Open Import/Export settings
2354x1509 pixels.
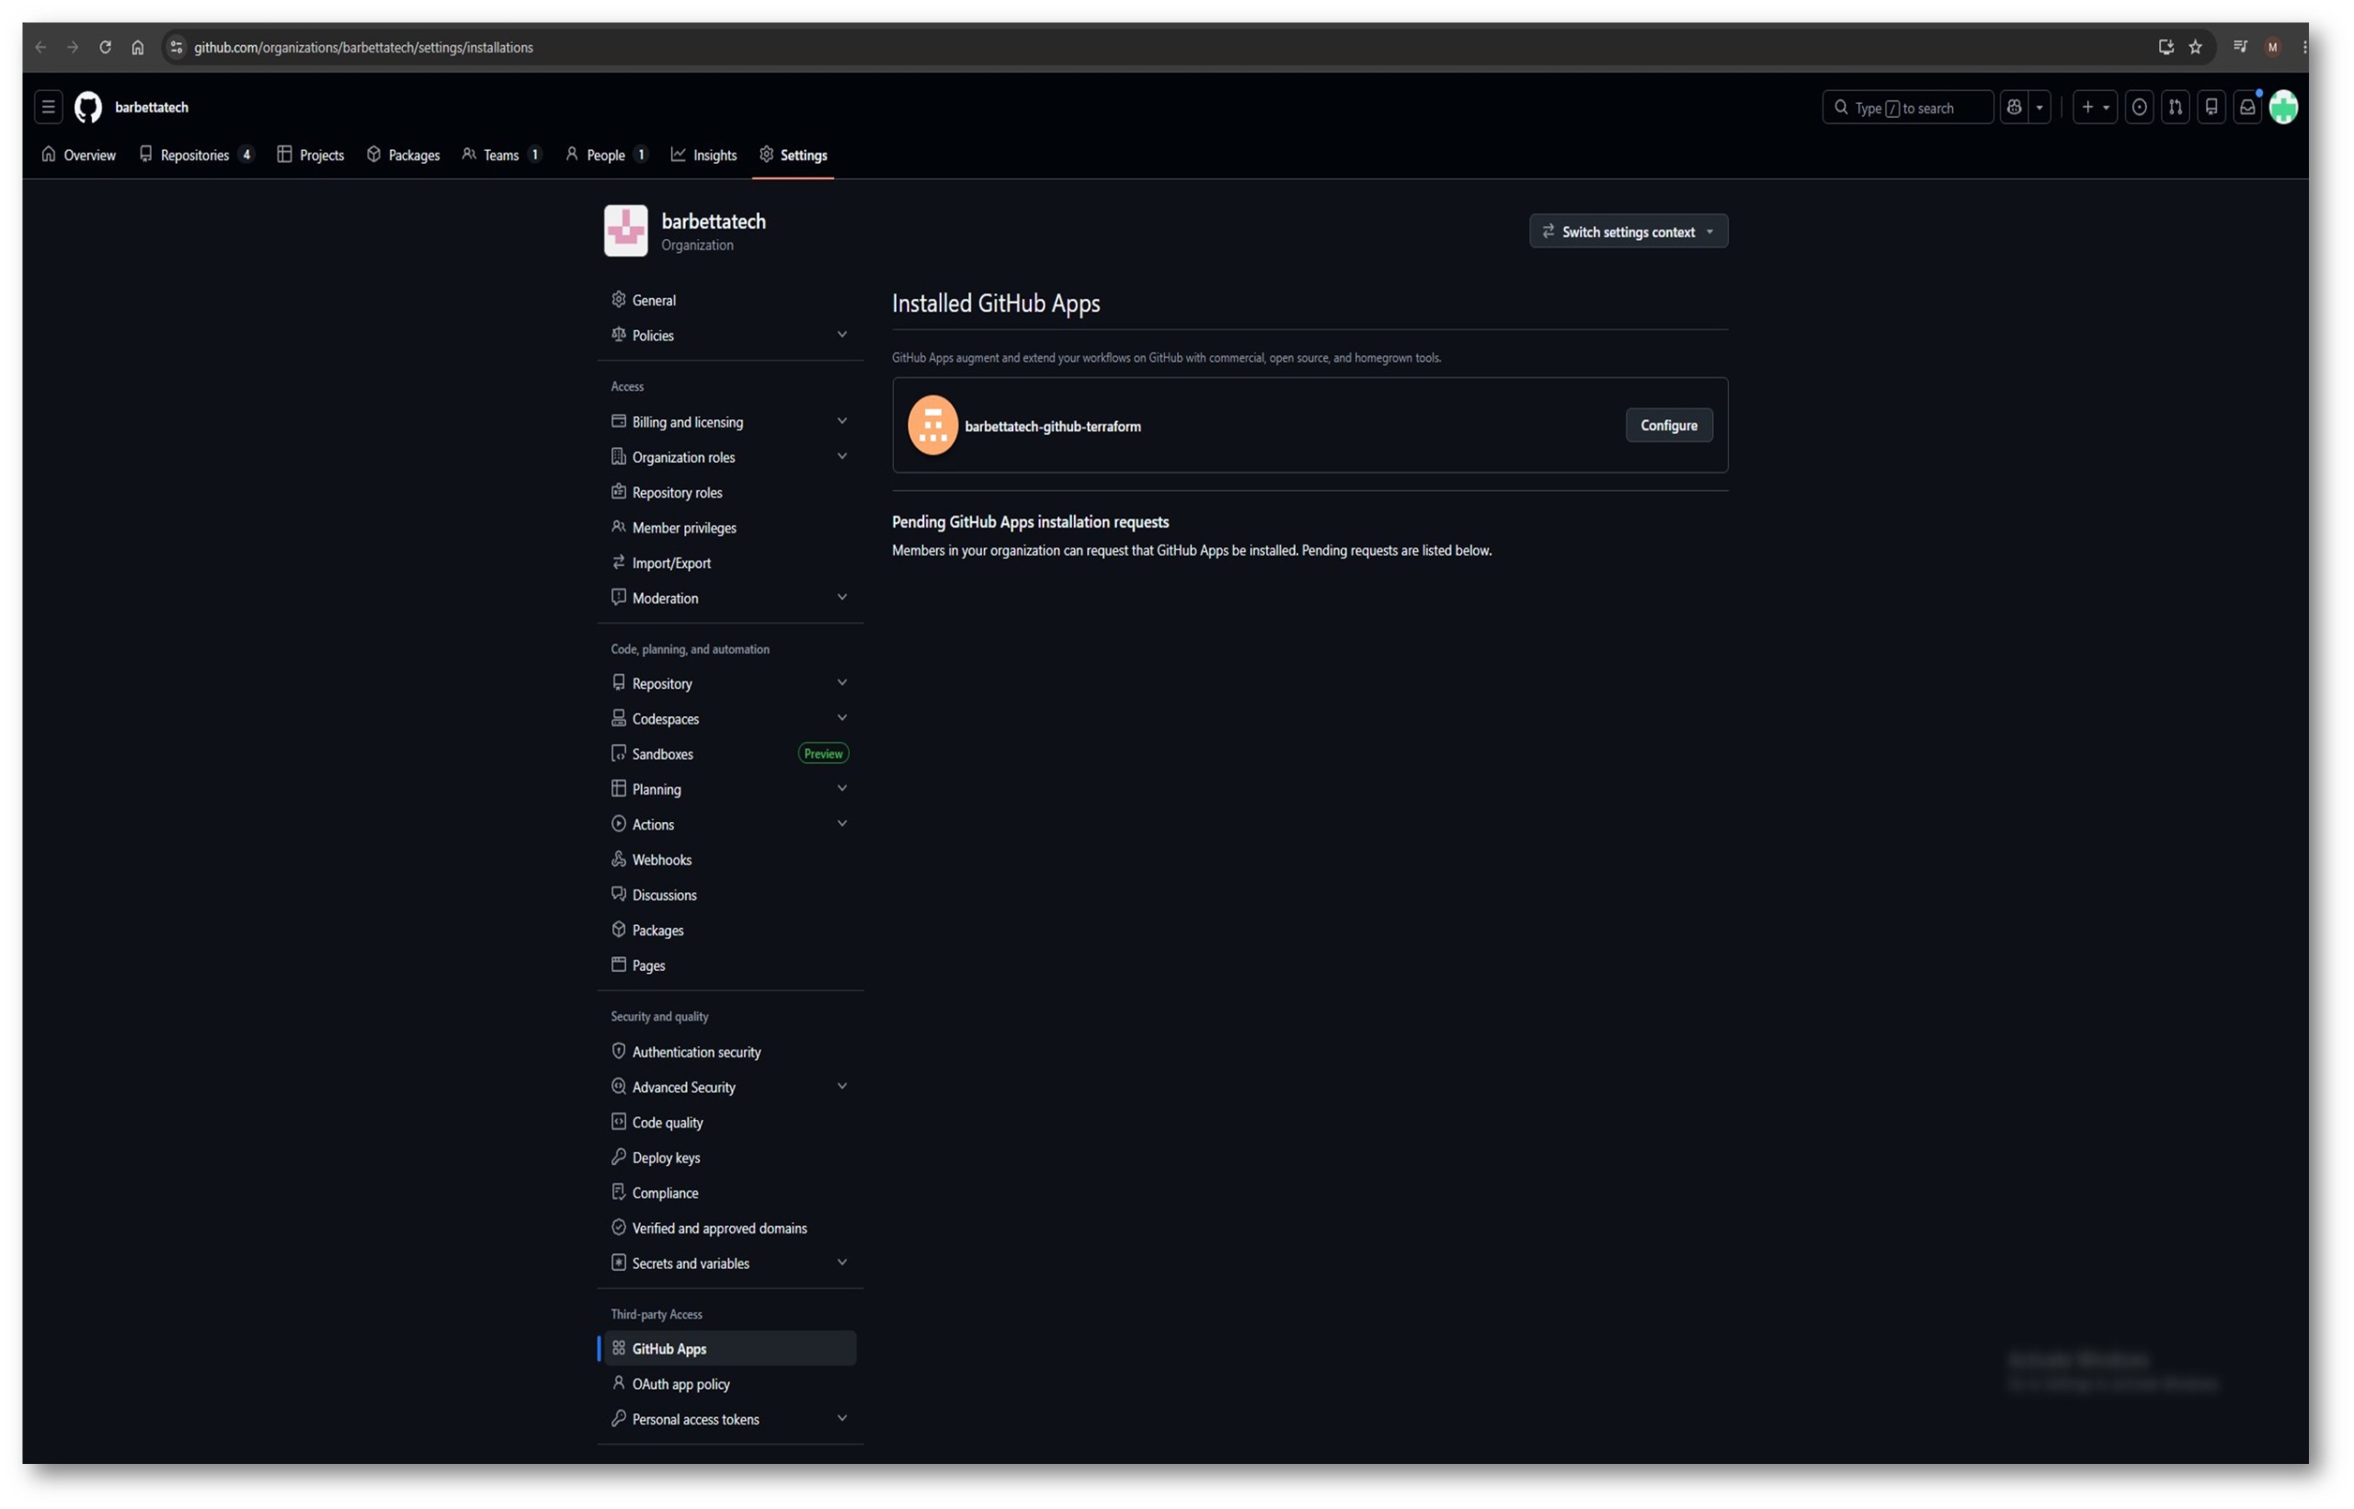point(731,563)
